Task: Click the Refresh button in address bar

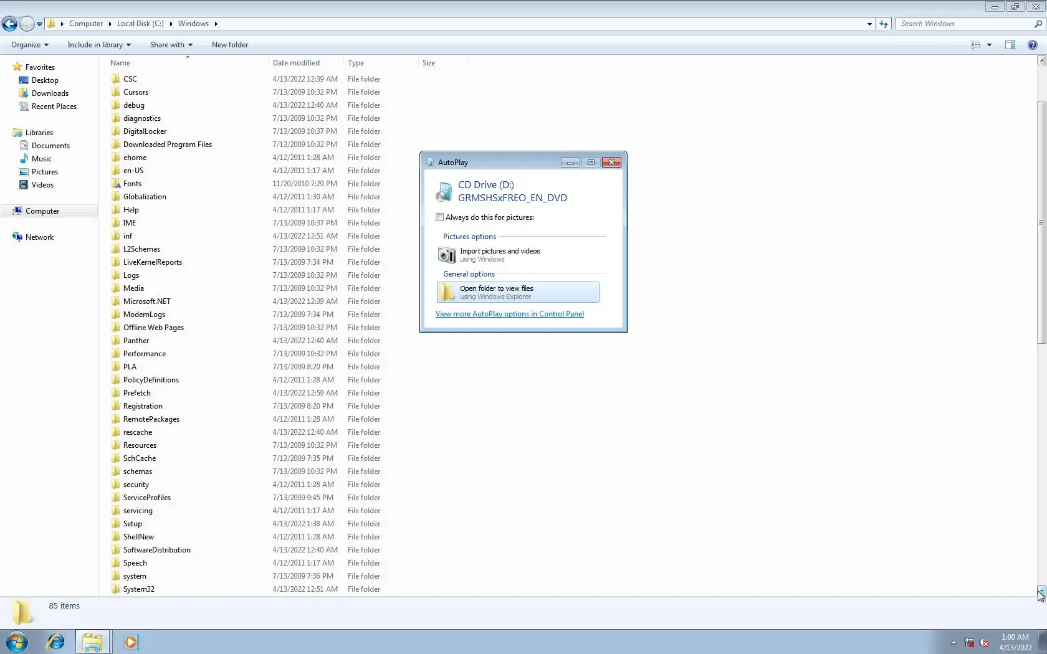Action: coord(884,24)
